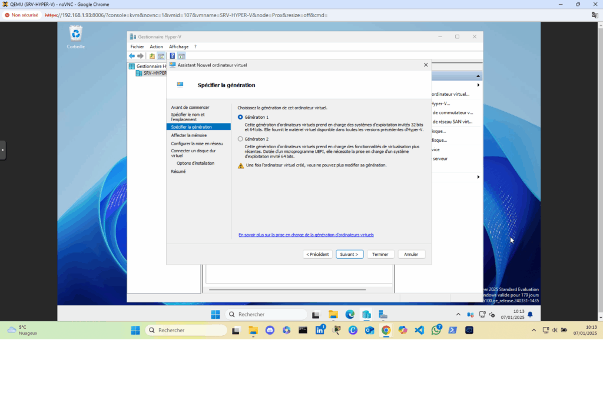Go to Spécifier le nom et l'emplacement step
The width and height of the screenshot is (603, 407).
click(x=188, y=117)
